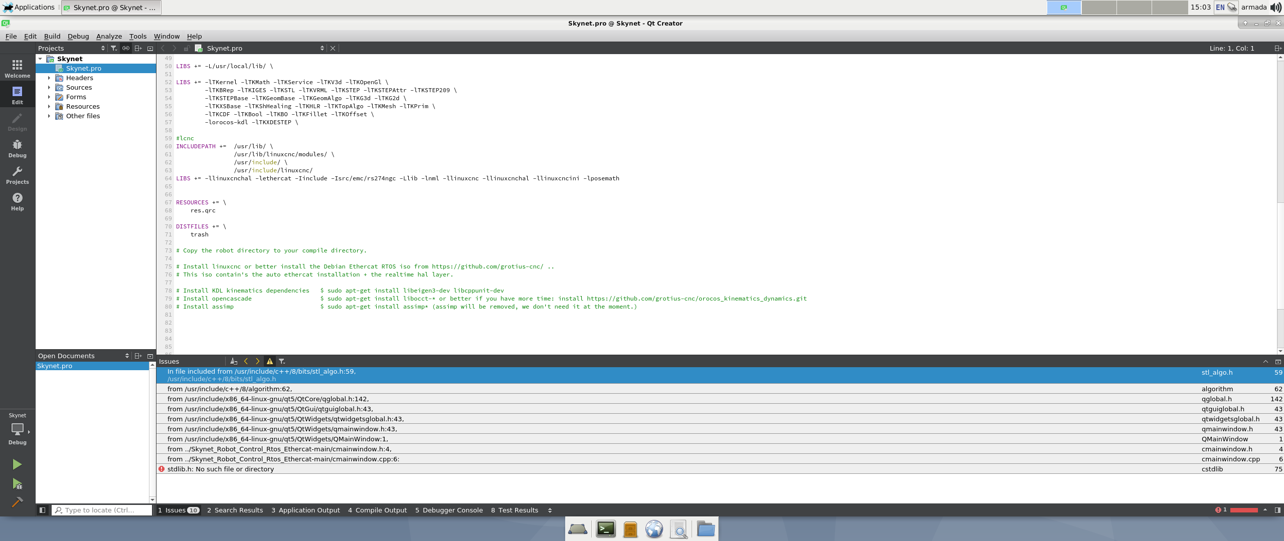Switch to Search Results pane

coord(235,510)
